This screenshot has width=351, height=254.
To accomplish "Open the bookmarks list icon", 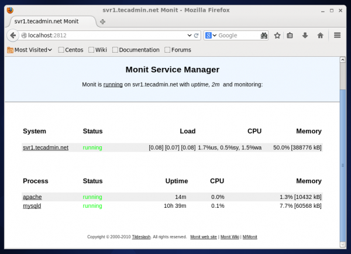I will [x=290, y=35].
